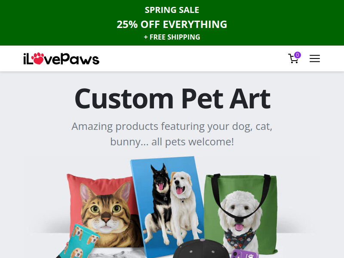The image size is (344, 258).
Task: Click the 25% OFF EVERYTHING text
Action: (x=172, y=24)
